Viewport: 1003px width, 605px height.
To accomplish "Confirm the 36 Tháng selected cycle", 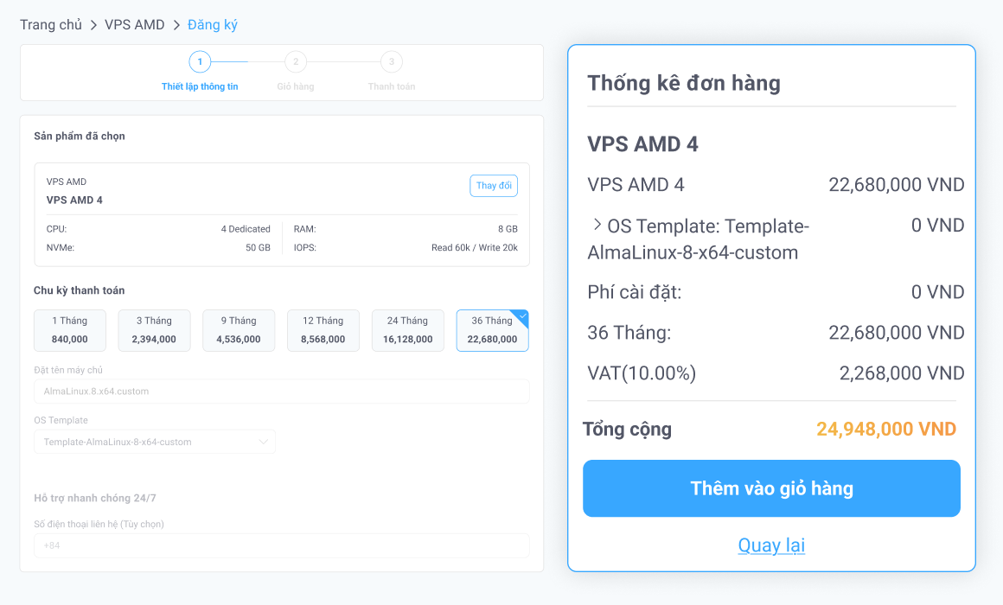I will (x=492, y=330).
